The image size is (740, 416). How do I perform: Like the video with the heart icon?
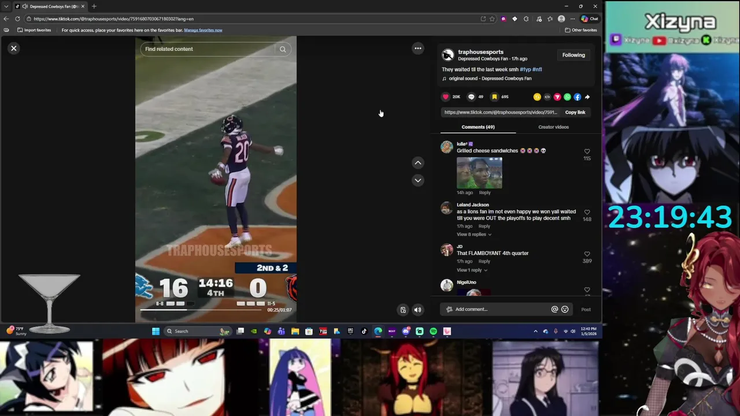coord(445,97)
